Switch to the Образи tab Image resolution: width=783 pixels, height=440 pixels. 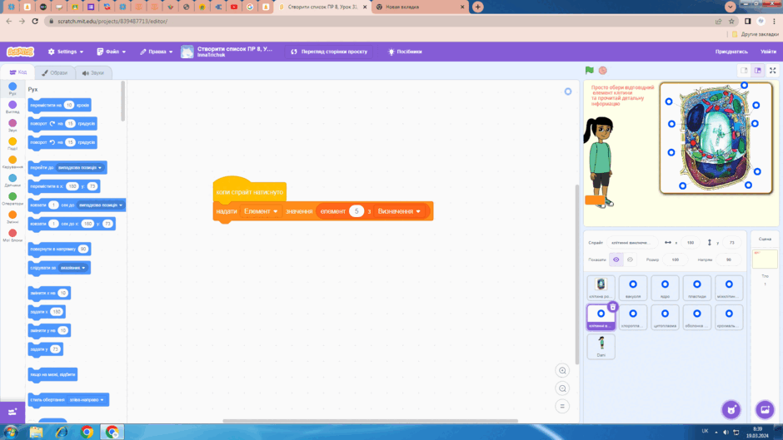(54, 73)
